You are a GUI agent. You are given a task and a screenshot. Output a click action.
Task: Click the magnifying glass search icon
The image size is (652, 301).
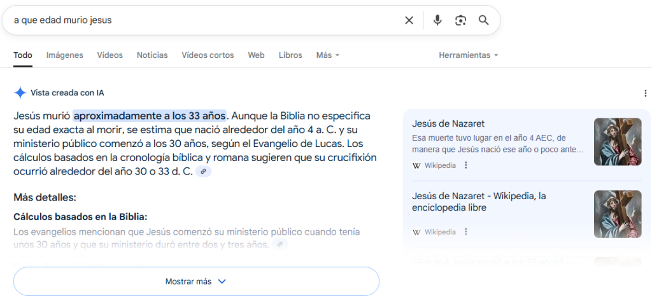point(483,20)
